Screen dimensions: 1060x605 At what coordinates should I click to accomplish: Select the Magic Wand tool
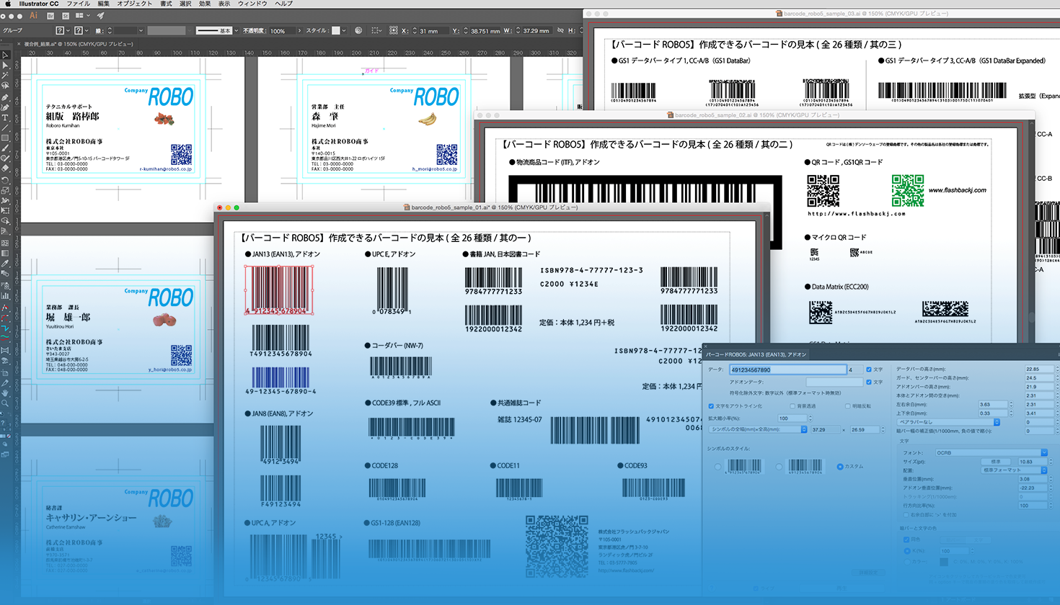point(5,75)
